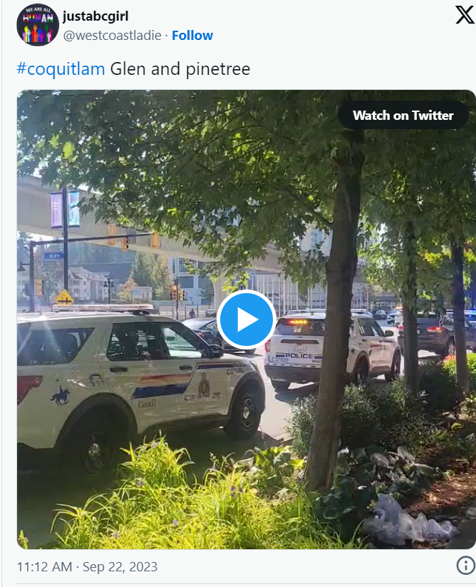Start video with the blue play icon
This screenshot has width=476, height=587.
(246, 320)
